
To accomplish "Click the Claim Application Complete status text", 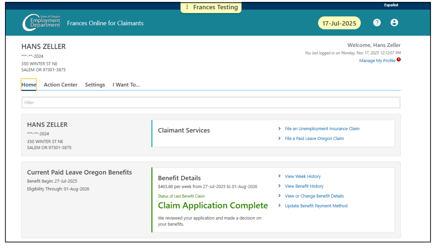I will [213, 206].
